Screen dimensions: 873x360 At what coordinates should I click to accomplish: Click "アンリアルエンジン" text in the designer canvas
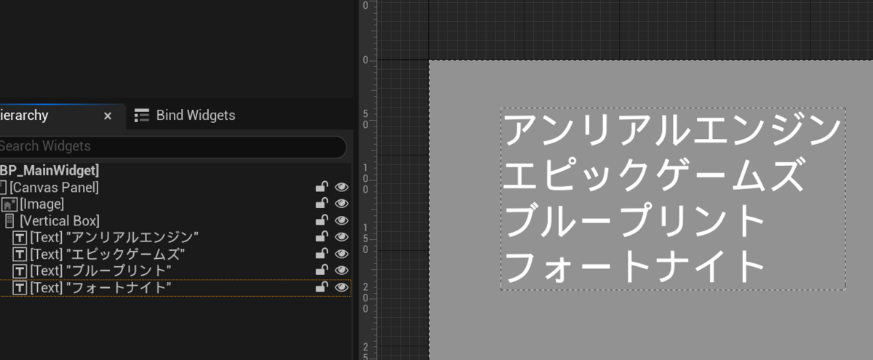(672, 130)
